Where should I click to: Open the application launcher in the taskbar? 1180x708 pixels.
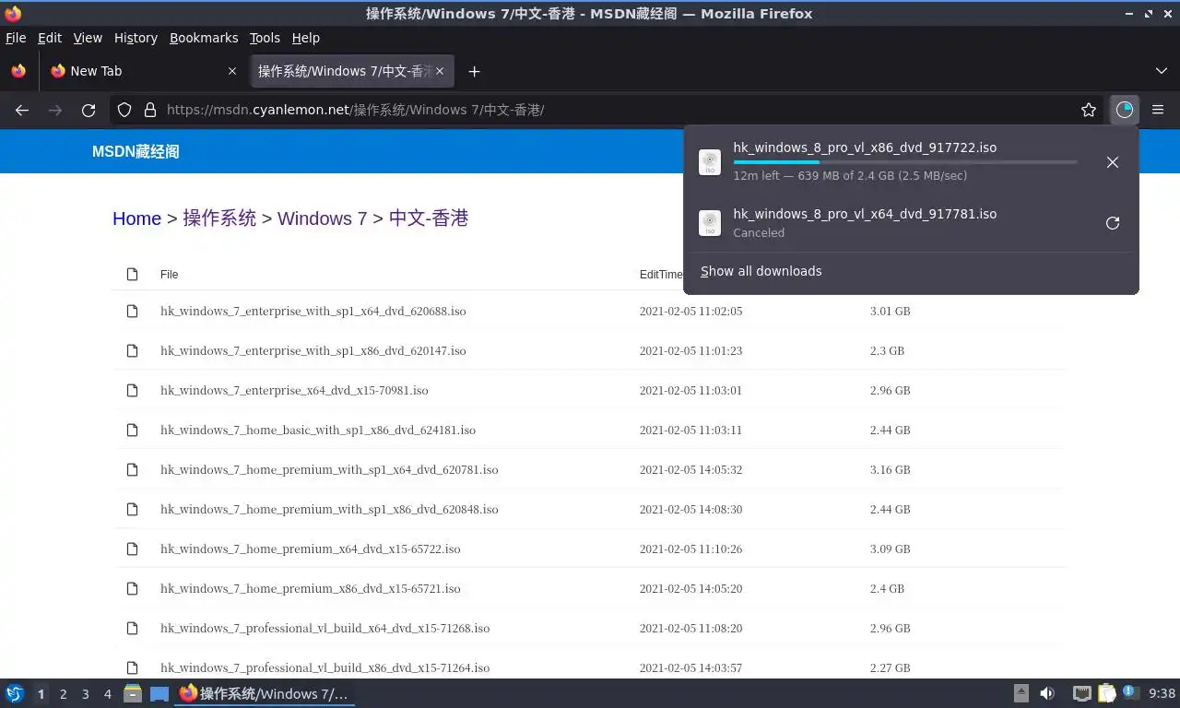(x=15, y=693)
